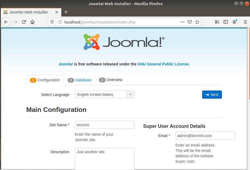Show site information via the info icon
Viewport: 250px width, 170px height.
pyautogui.click(x=60, y=22)
